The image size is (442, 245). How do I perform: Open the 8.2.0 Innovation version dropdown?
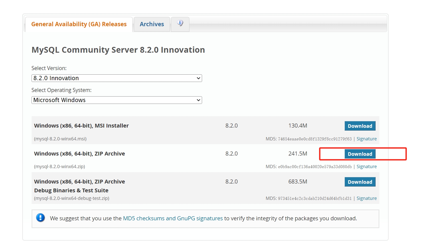[x=116, y=78]
